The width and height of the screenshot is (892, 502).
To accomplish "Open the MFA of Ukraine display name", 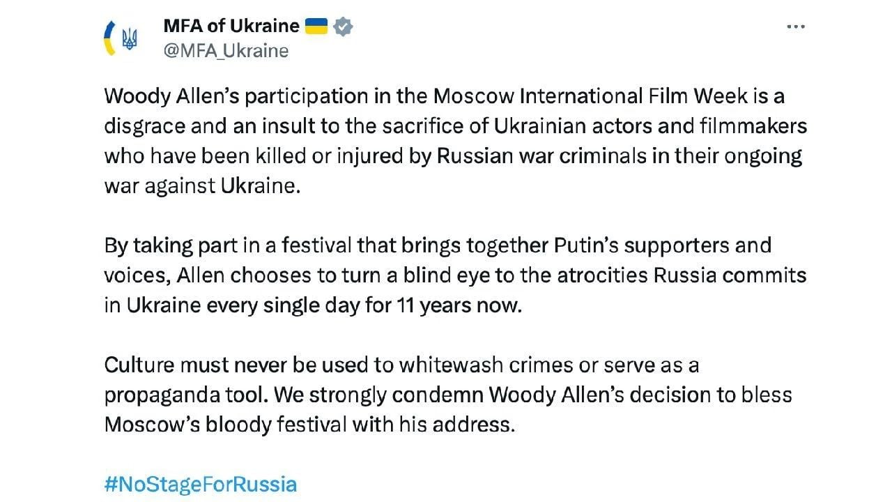I will pos(231,26).
